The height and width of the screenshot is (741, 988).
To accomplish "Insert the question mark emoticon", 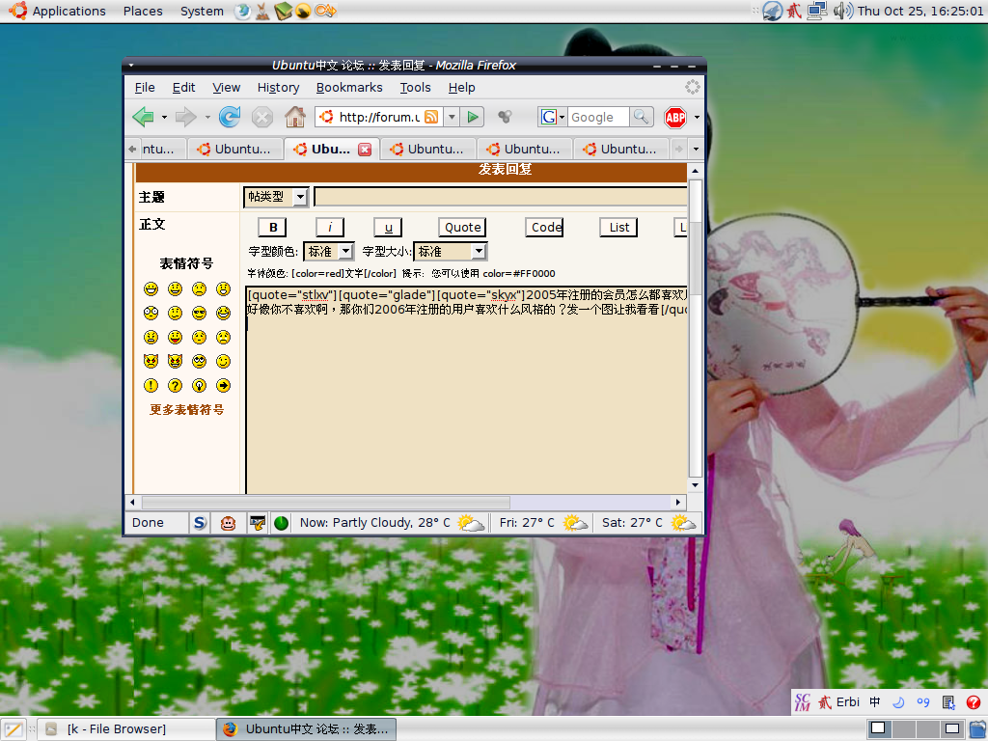I will click(x=176, y=385).
